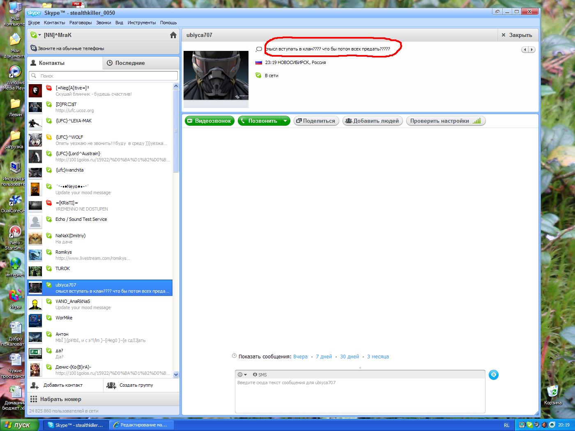Image resolution: width=575 pixels, height=431 pixels.
Task: Show messages from 30 дней
Action: (350, 357)
